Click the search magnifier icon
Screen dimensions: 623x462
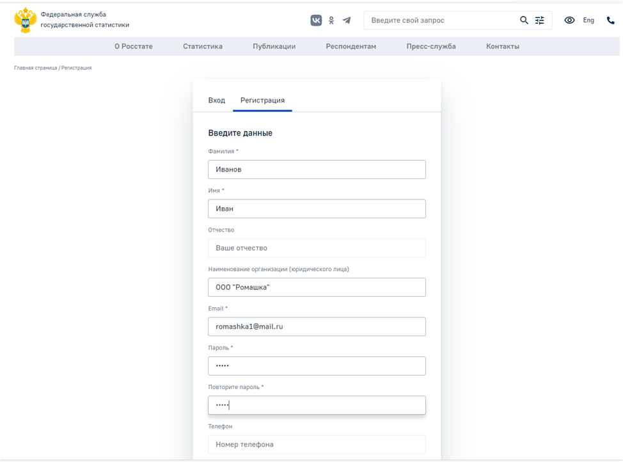click(524, 20)
